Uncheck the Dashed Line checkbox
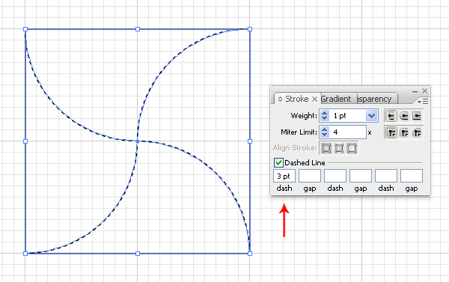Screen dimensions: 449x282 click(x=278, y=162)
